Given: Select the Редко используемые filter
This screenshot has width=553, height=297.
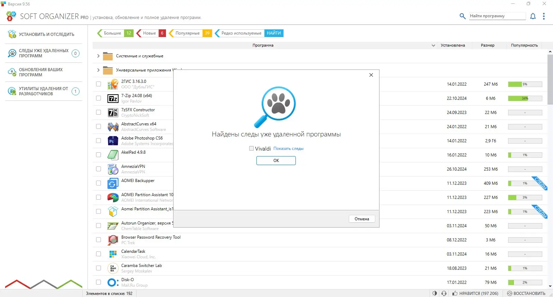Looking at the screenshot, I should tap(239, 33).
